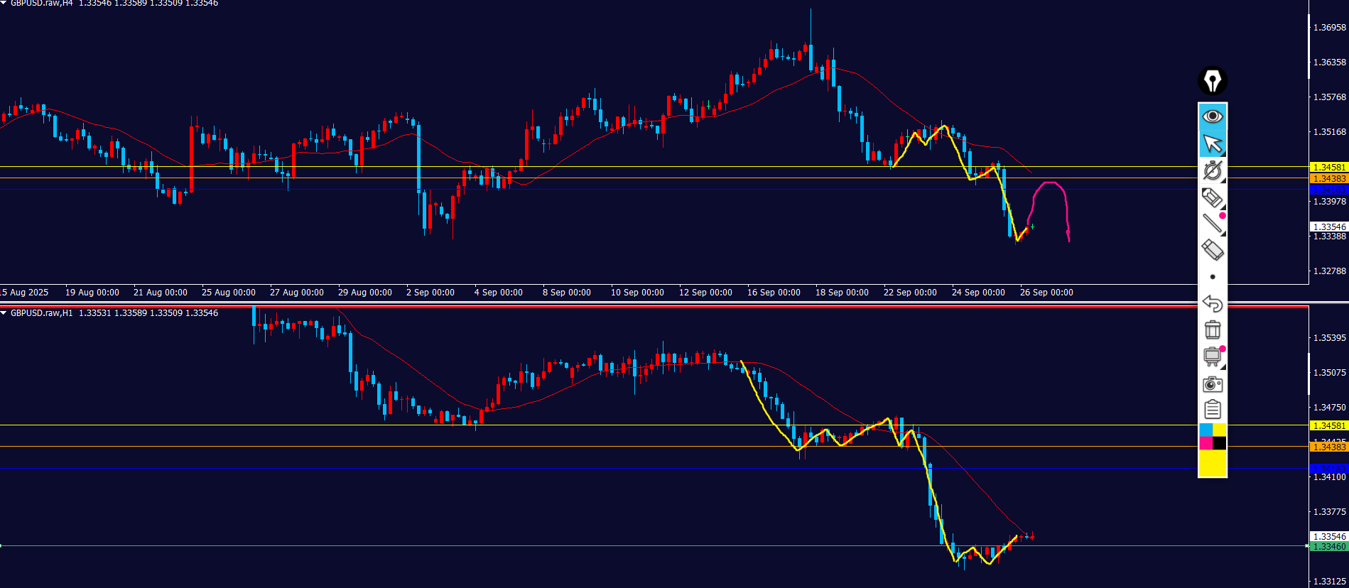This screenshot has height=588, width=1349.
Task: Click the large yellow active color box
Action: point(1212,464)
